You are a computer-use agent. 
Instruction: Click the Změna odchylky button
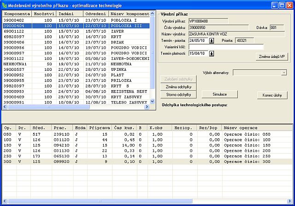click(x=178, y=87)
